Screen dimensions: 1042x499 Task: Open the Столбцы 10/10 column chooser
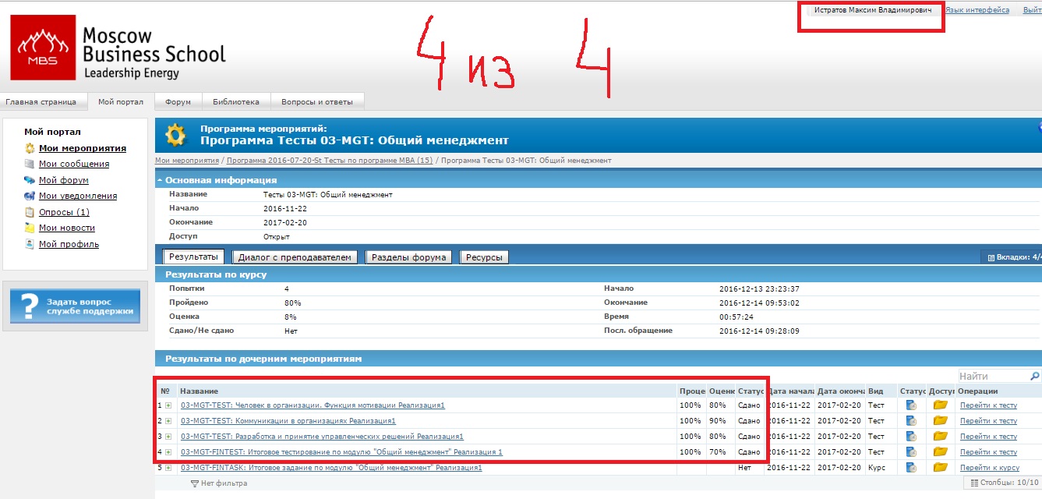coord(1003,483)
